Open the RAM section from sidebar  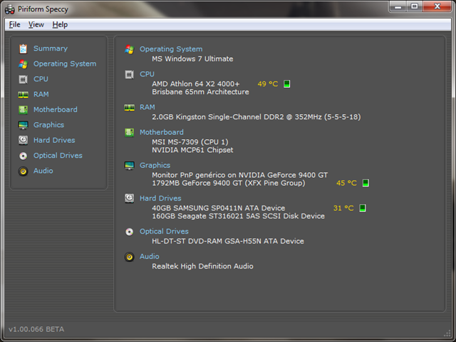(41, 94)
